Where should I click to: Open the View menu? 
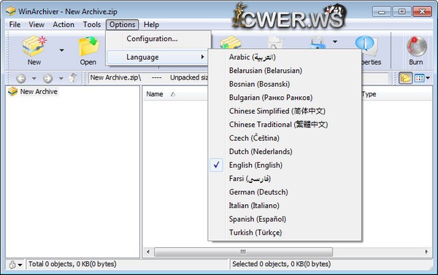click(x=36, y=25)
